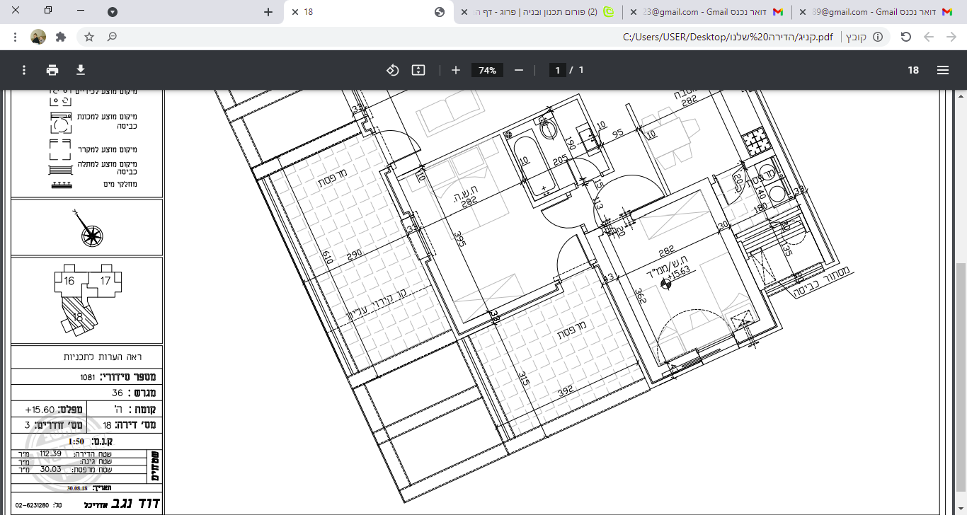Download the PDF file
This screenshot has width=967, height=515.
(81, 70)
